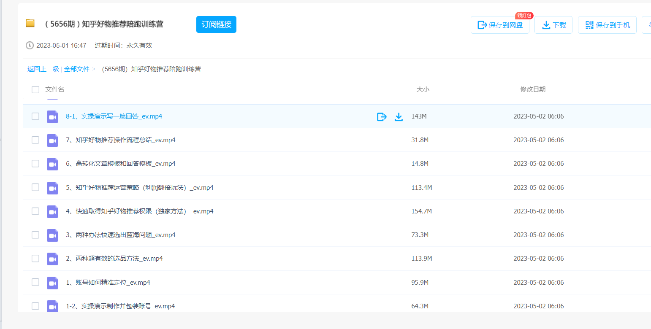Open file 4、快速取得知乎好物推荐权限（独家方法）_ev.mp4
This screenshot has height=329, width=651.
tap(140, 211)
